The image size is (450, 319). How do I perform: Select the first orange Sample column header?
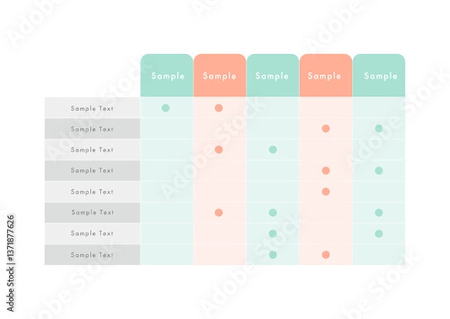click(220, 76)
